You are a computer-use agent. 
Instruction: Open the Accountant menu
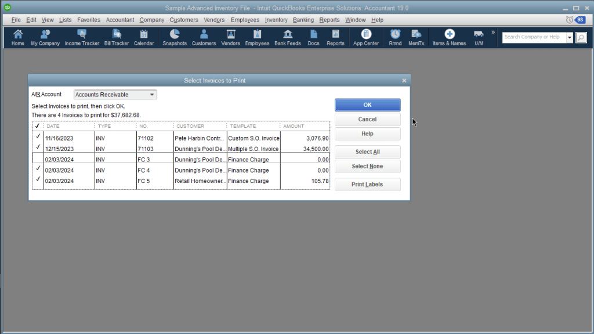click(x=120, y=20)
